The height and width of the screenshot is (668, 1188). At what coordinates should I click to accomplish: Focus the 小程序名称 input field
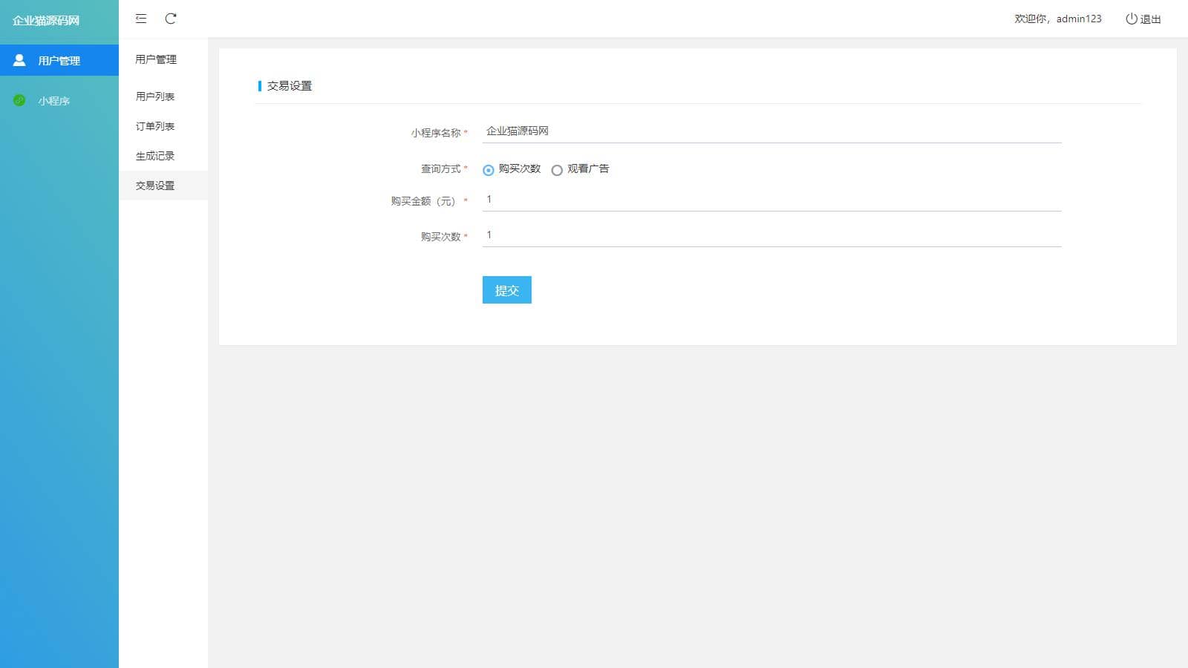[771, 131]
